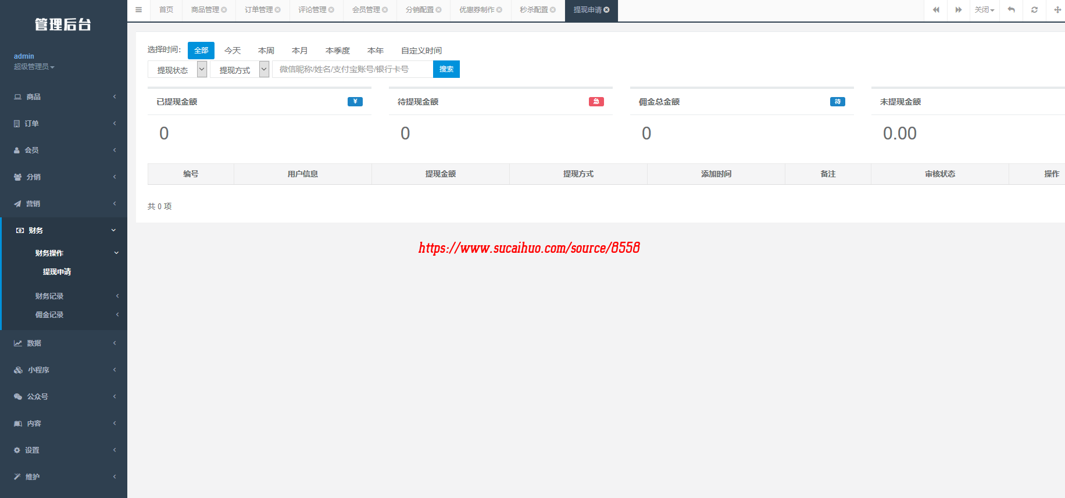Viewport: 1065px width, 498px height.
Task: Close the active 提现申请 tab via its x icon
Action: point(607,10)
